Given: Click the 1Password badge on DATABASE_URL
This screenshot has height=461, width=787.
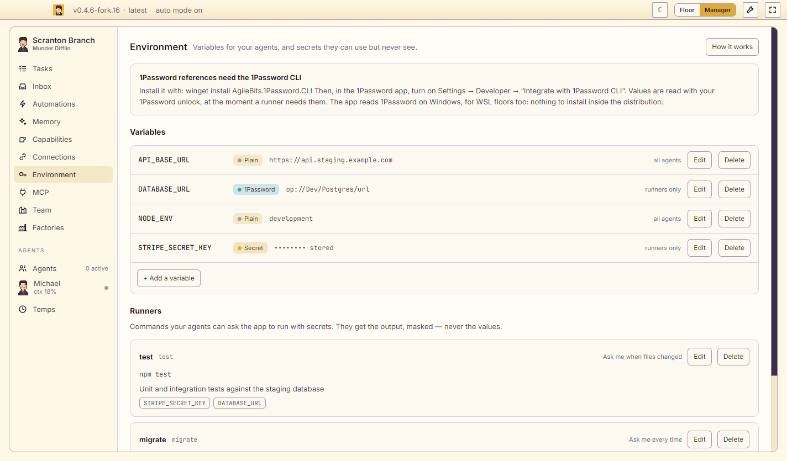Looking at the screenshot, I should (256, 189).
